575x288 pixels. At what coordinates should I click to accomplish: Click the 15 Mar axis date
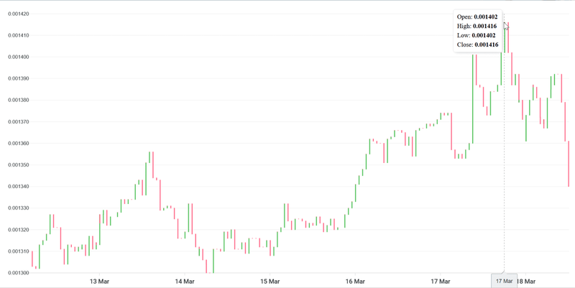tap(270, 281)
